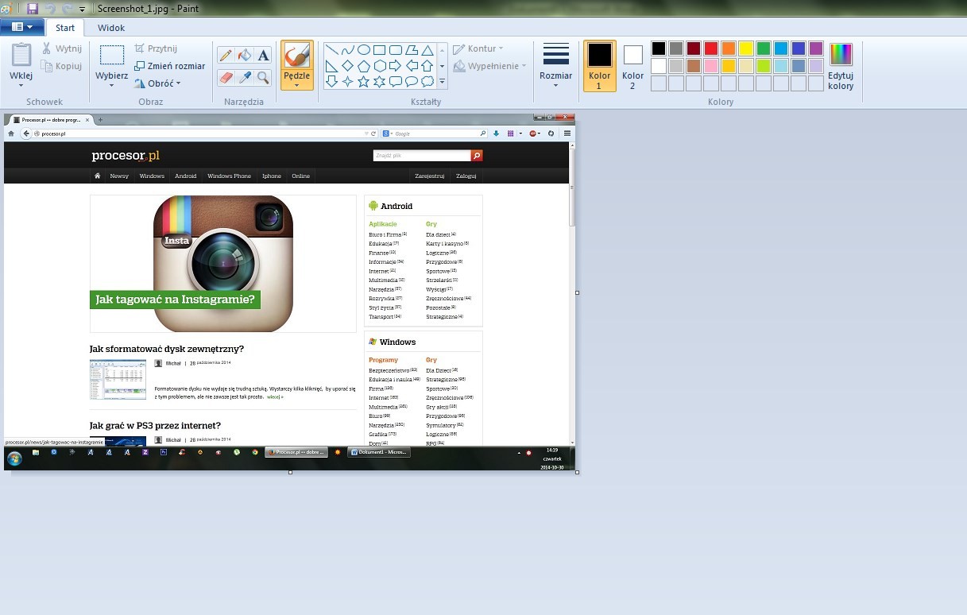967x615 pixels.
Task: Choose the straight Line shape
Action: click(332, 50)
